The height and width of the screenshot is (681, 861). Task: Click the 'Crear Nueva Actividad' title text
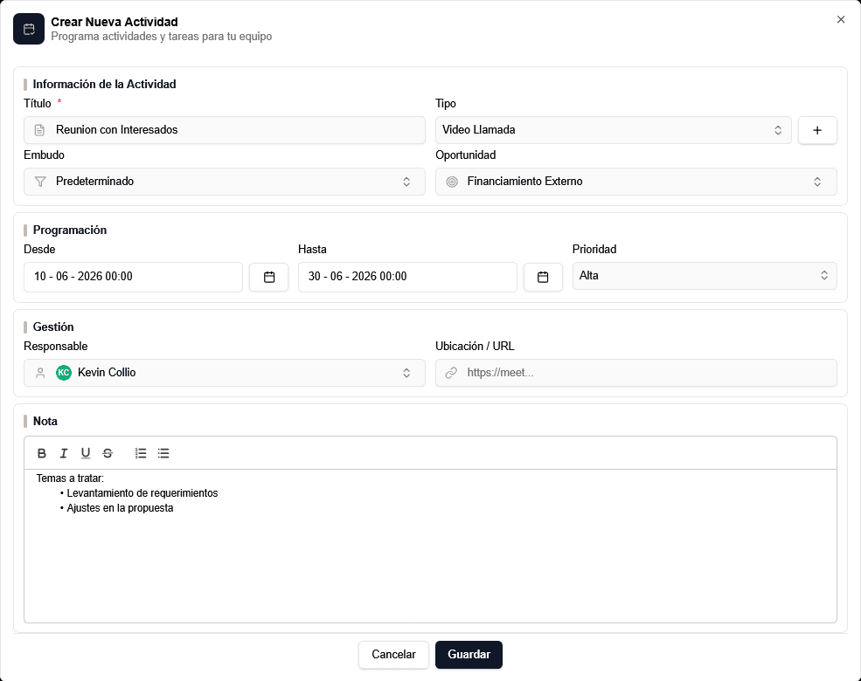point(115,22)
